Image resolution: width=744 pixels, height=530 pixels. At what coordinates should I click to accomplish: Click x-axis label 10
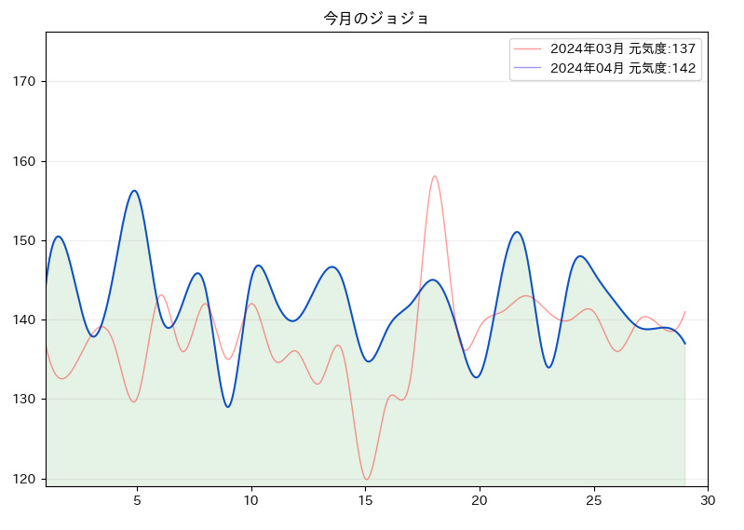pos(251,500)
